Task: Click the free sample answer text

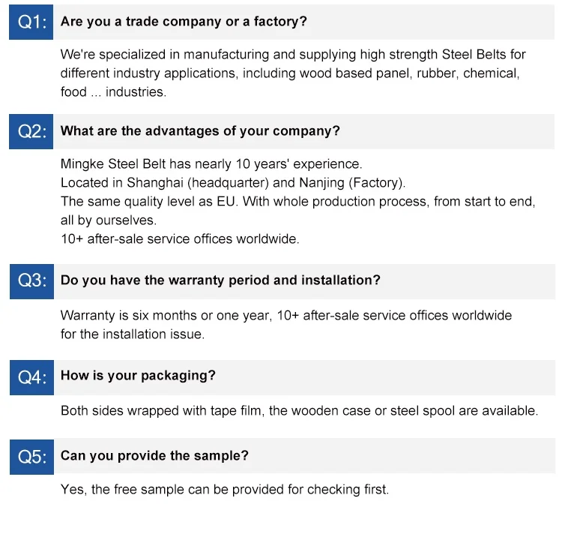Action: tap(225, 490)
